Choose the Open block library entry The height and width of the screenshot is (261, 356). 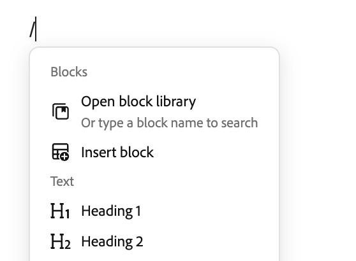coord(154,111)
